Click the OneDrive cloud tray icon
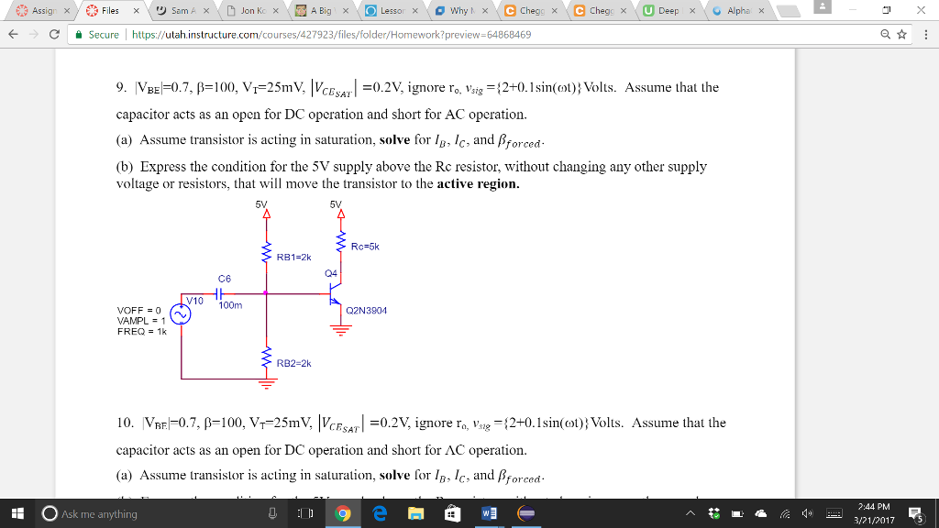The width and height of the screenshot is (939, 528). [759, 513]
